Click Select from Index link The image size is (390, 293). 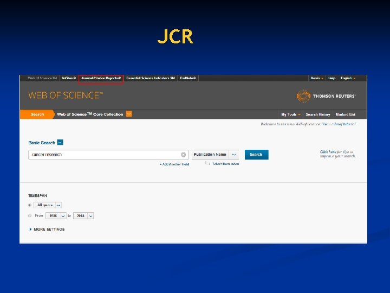(x=225, y=164)
